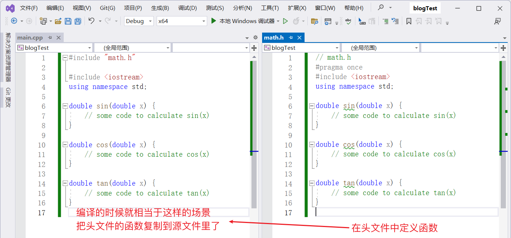Close the main.cpp tab
The height and width of the screenshot is (238, 511).
[59, 37]
